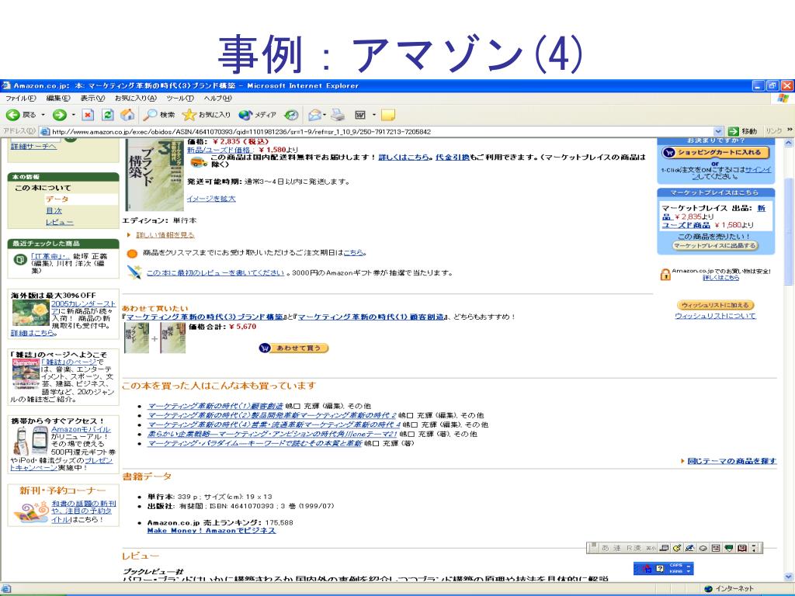
Task: Open the 代金引換 link
Action: pyautogui.click(x=453, y=157)
